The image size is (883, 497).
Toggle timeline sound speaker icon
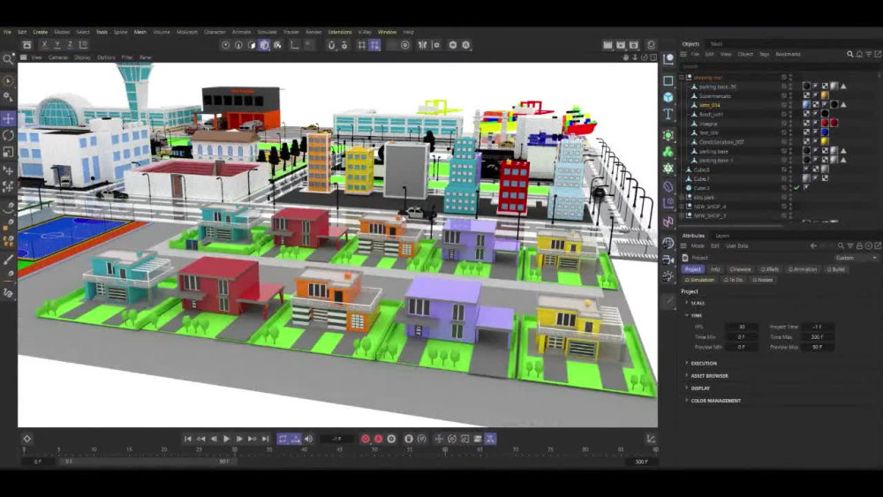pyautogui.click(x=308, y=439)
